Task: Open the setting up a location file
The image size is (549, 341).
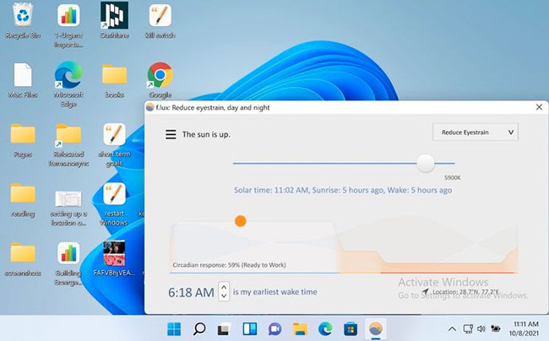Action: pyautogui.click(x=68, y=208)
